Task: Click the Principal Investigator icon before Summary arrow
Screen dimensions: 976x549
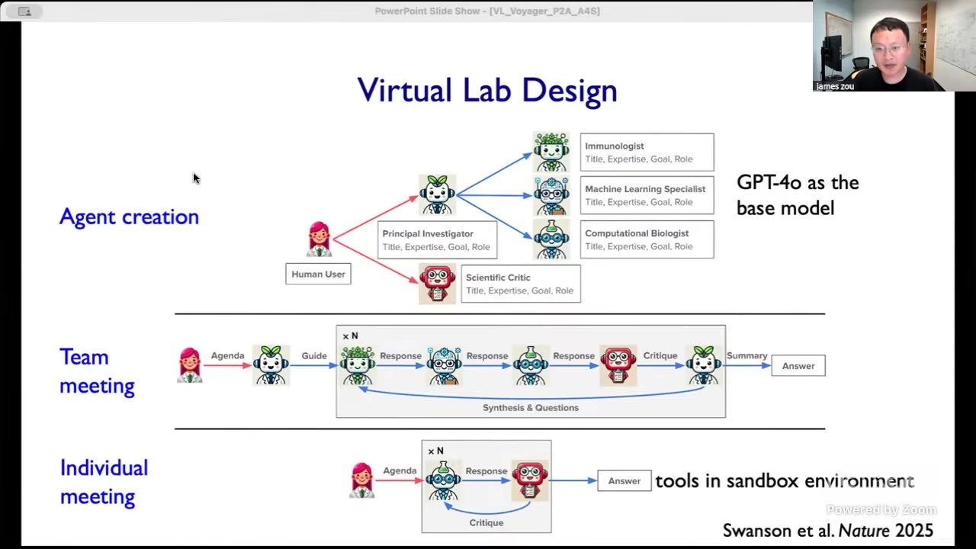Action: click(x=703, y=365)
